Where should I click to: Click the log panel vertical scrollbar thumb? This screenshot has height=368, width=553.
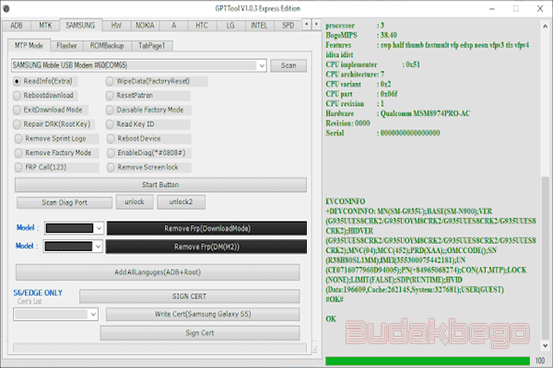(546, 257)
